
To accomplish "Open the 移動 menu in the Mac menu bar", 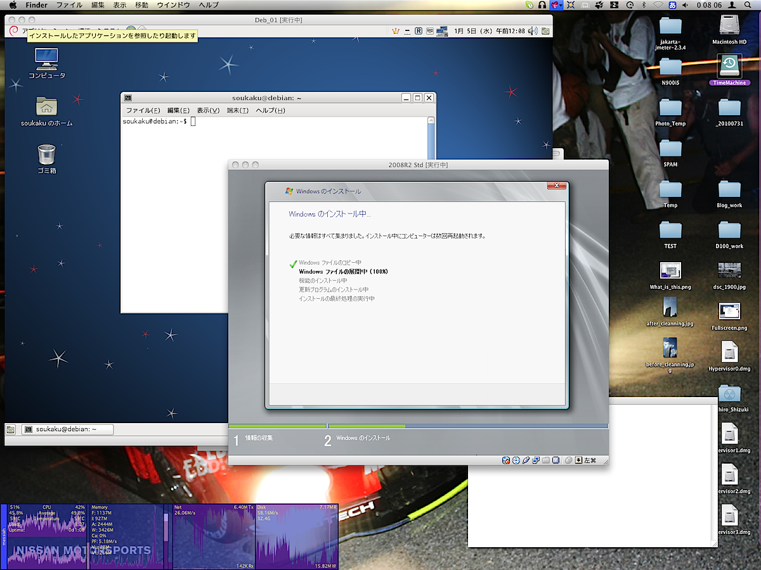I will (x=141, y=5).
